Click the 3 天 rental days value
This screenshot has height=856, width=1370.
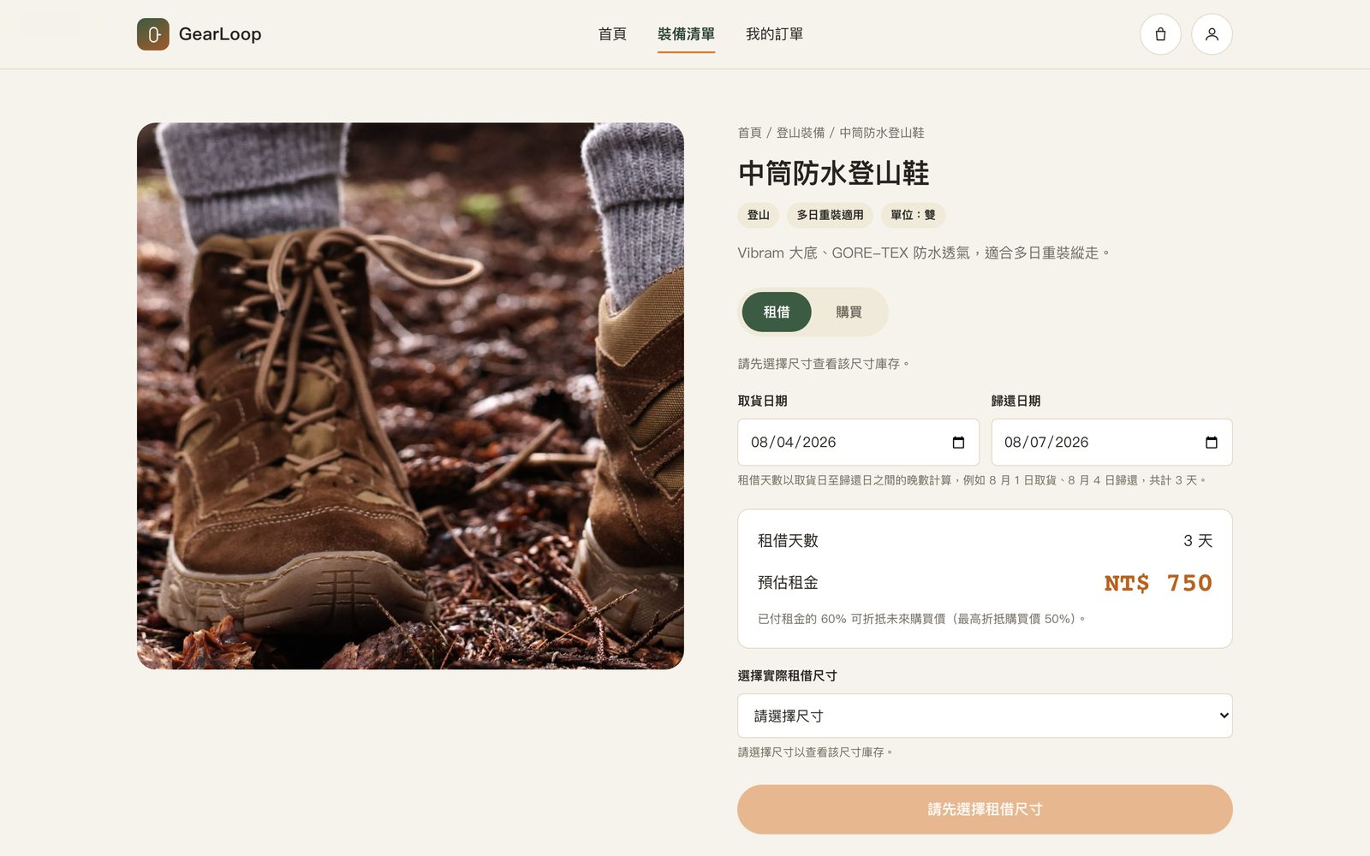(x=1198, y=541)
